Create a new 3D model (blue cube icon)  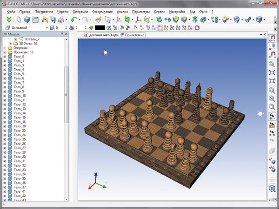point(27,20)
